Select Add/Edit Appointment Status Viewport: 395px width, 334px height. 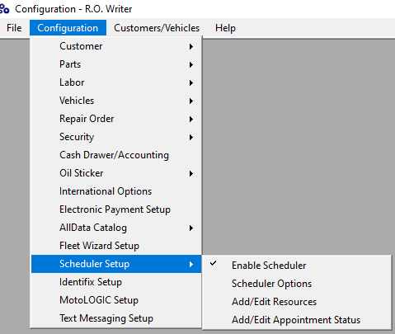pos(297,320)
